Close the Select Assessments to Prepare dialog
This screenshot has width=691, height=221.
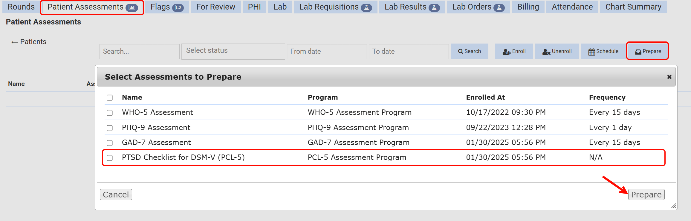[669, 77]
